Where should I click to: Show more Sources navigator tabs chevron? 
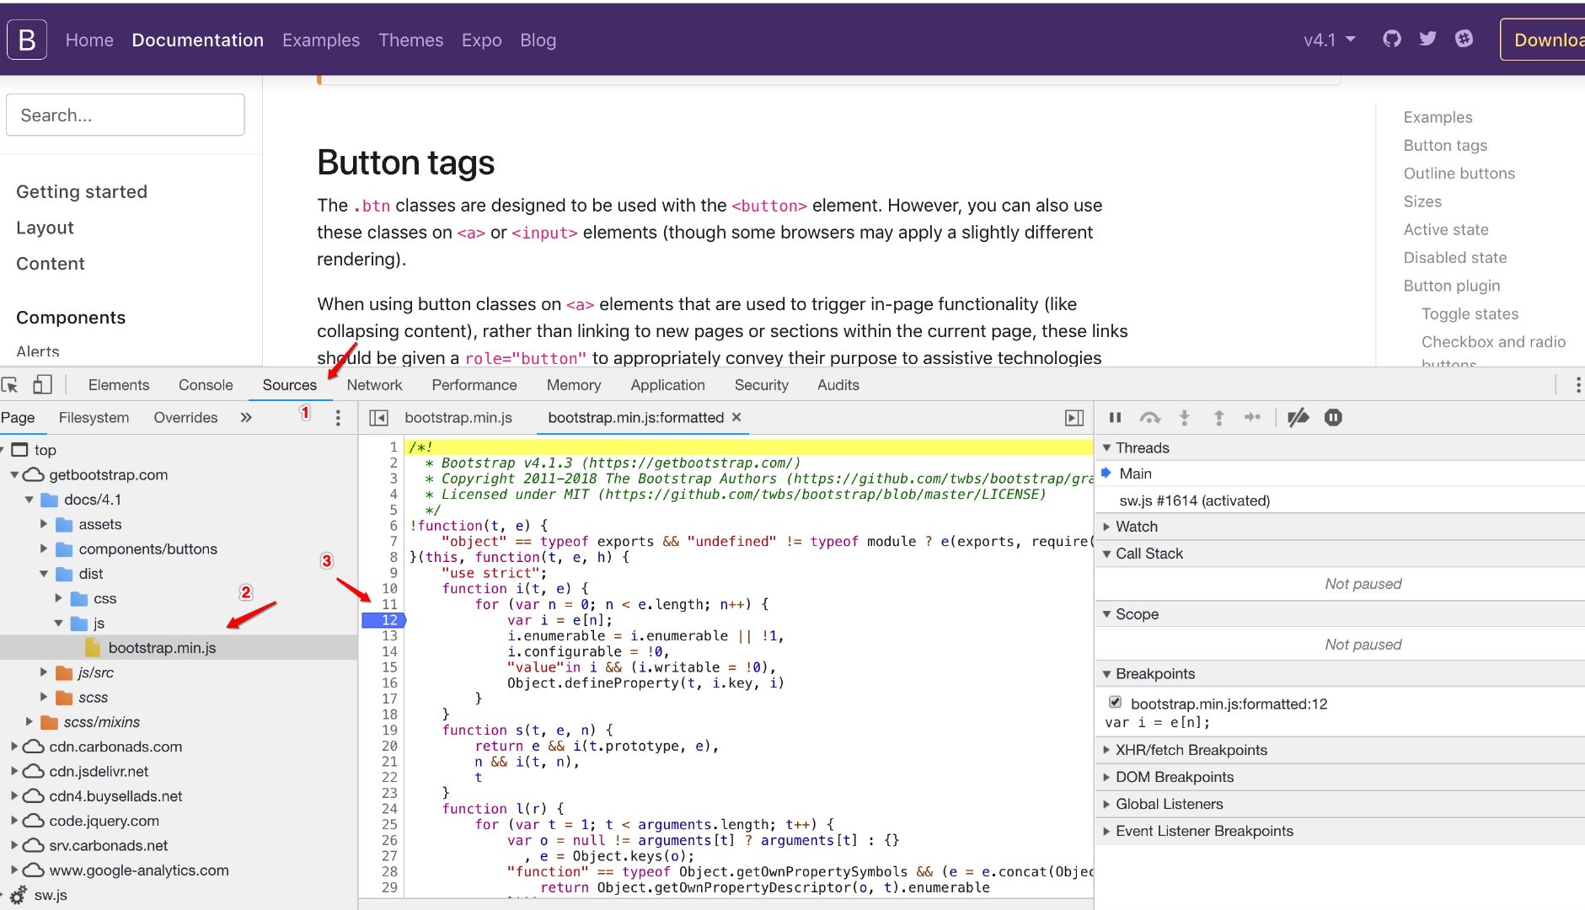click(x=246, y=417)
